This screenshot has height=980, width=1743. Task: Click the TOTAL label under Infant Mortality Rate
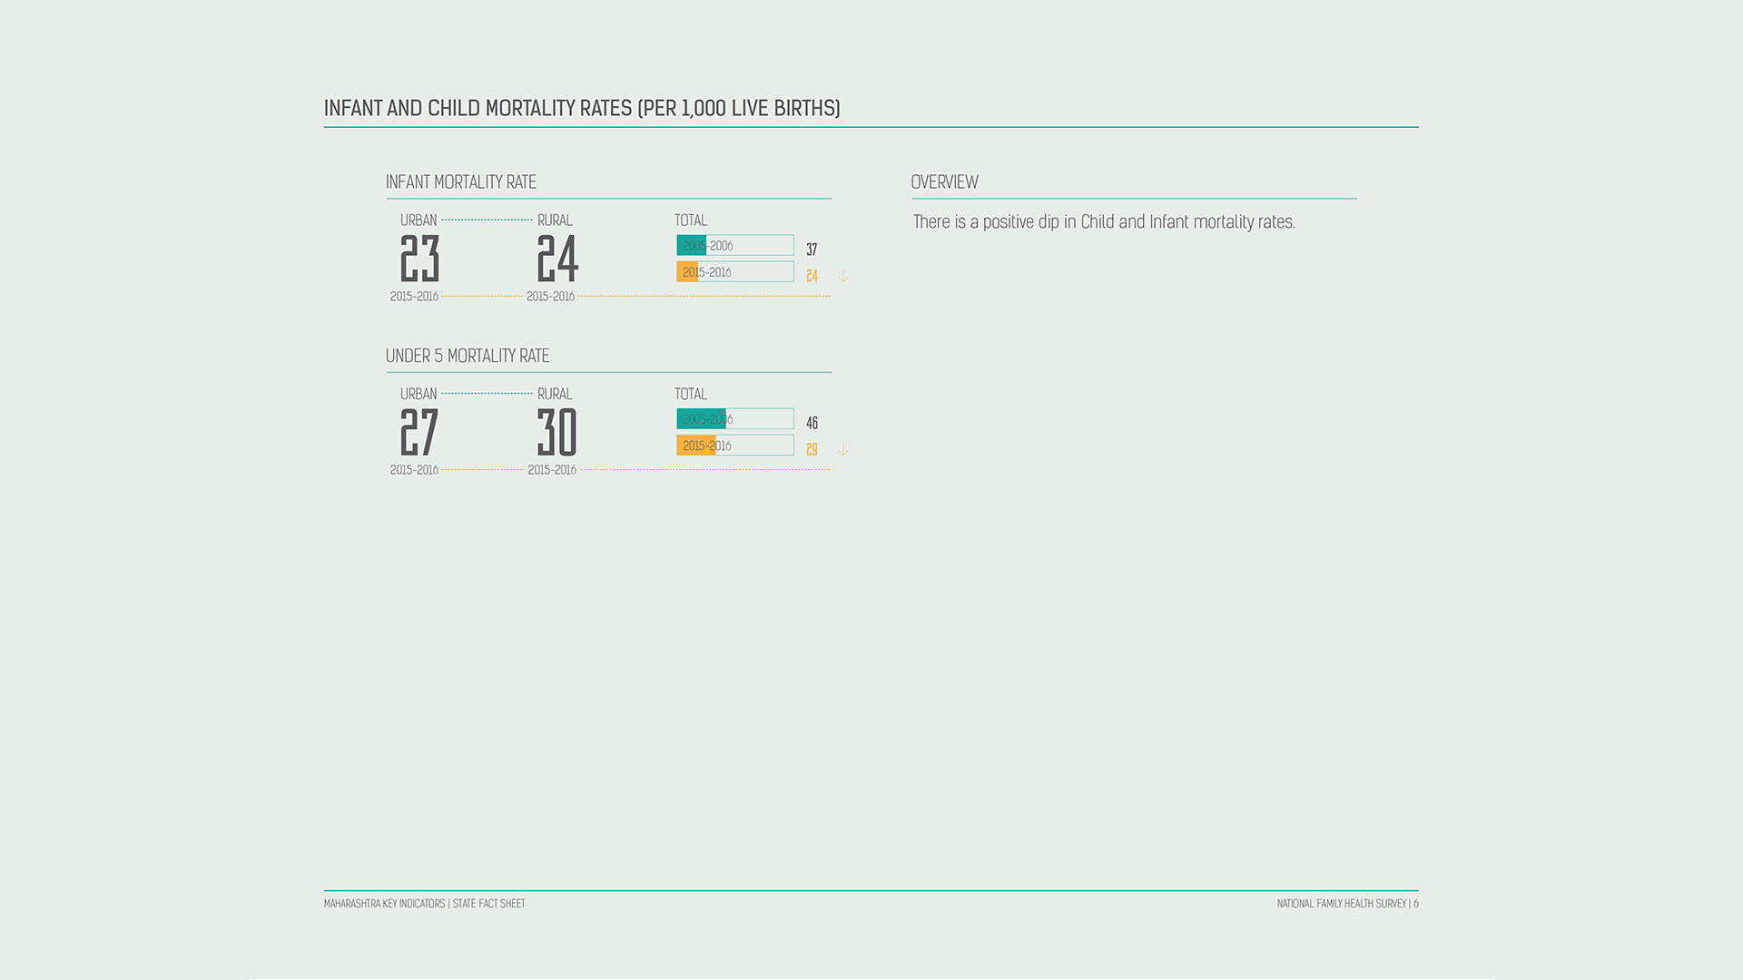691,220
